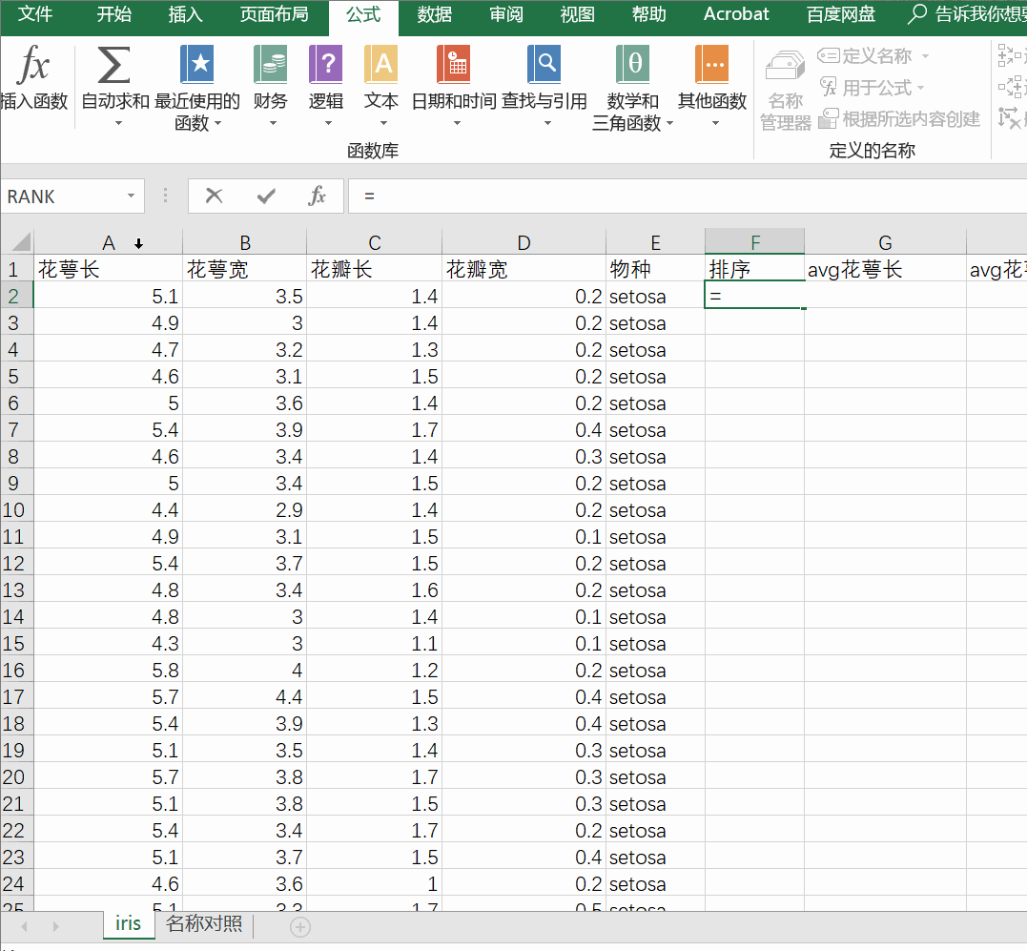1027x951 pixels.
Task: Click the next sheet navigation arrow
Action: point(55,926)
